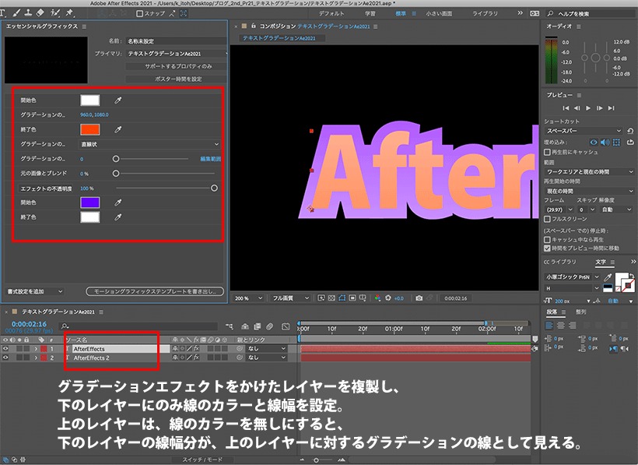Open the フル画質 resolution dropdown
The image size is (638, 465).
coord(290,298)
